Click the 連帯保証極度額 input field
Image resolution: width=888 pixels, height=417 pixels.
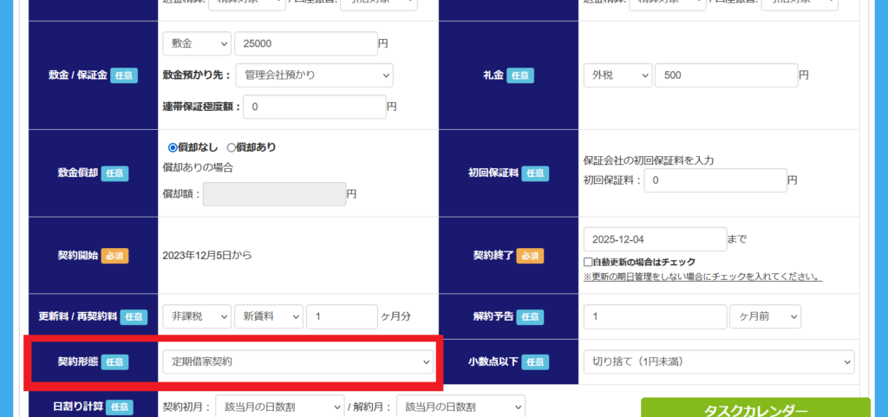(x=314, y=107)
